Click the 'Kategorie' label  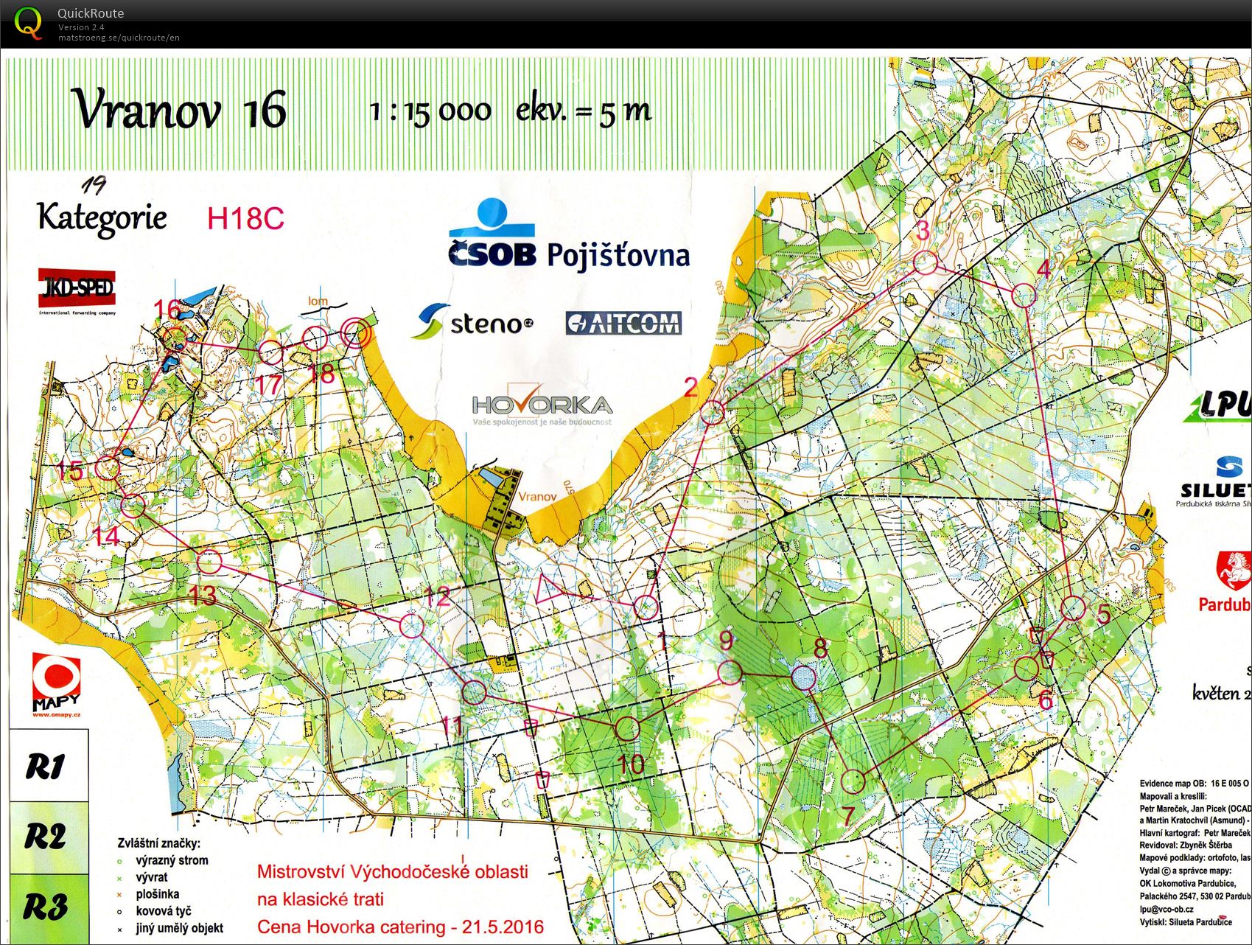click(x=102, y=218)
